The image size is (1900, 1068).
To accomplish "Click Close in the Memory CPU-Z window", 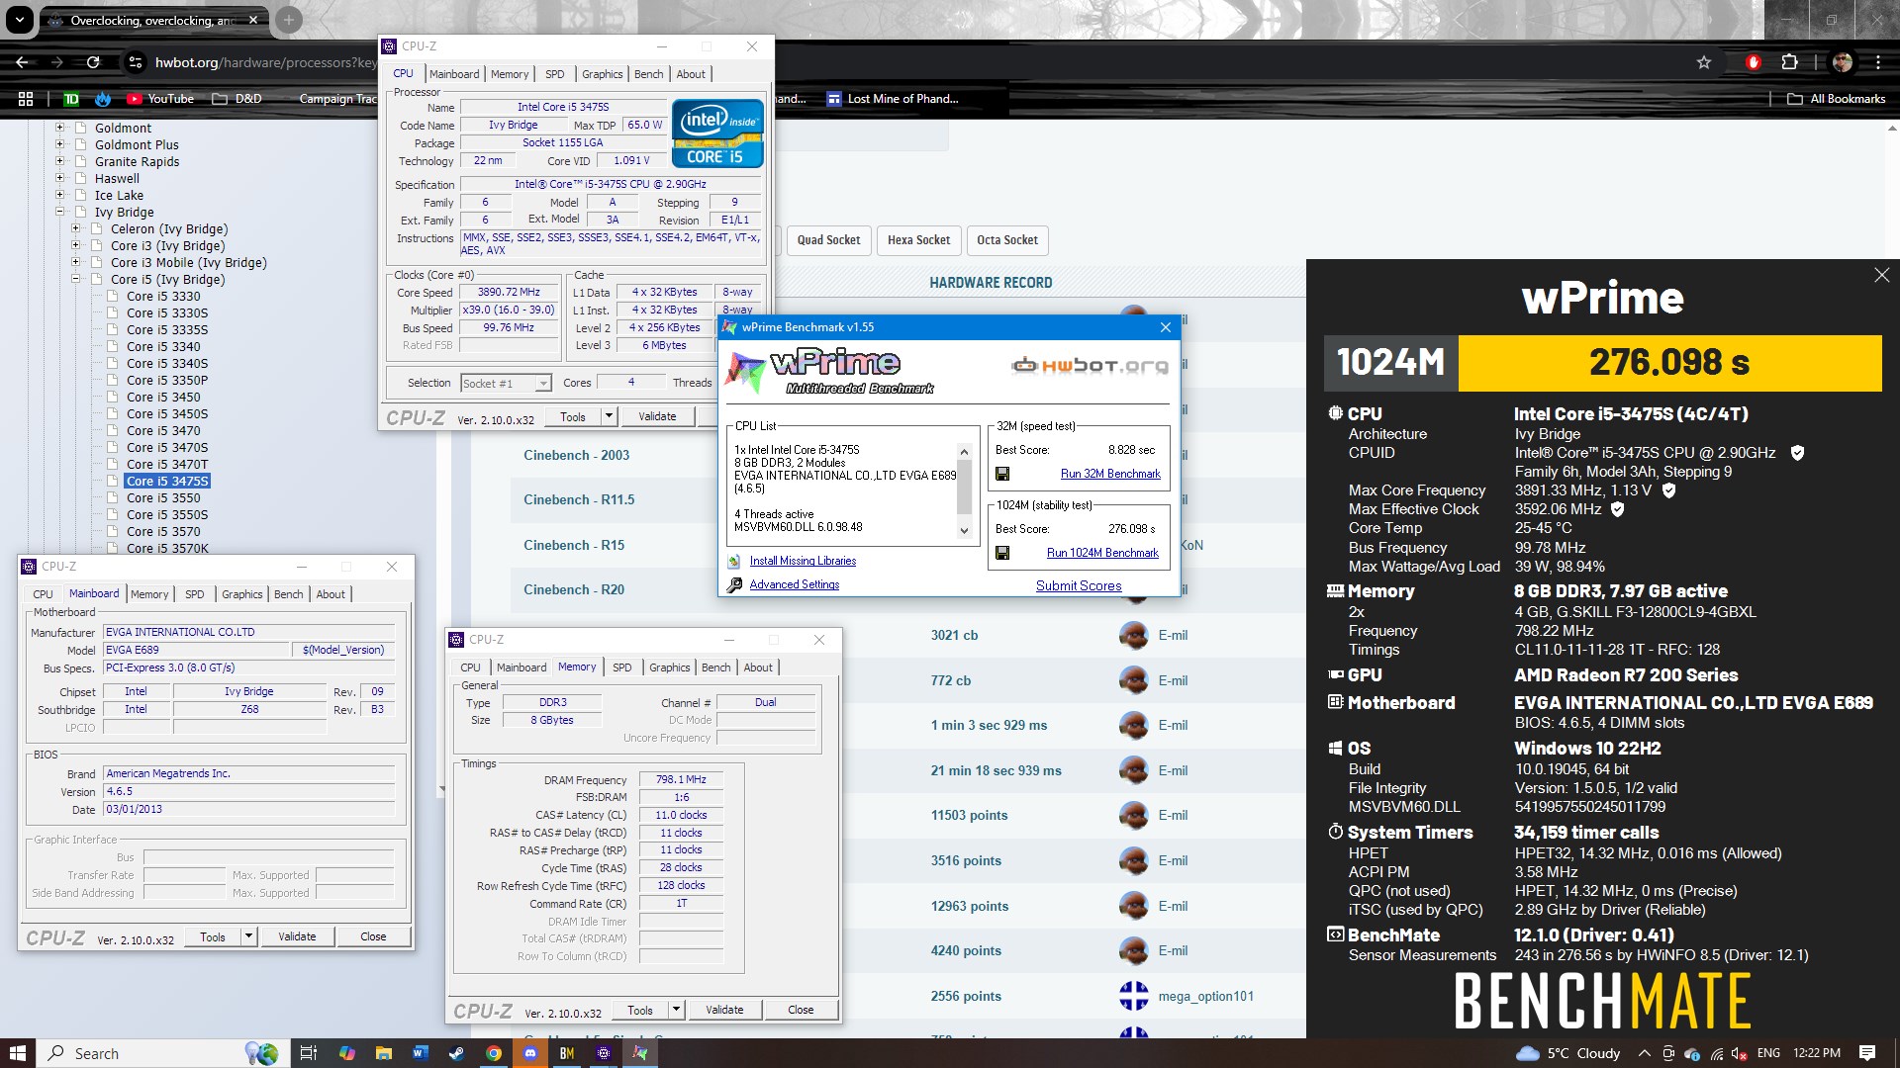I will 801,1010.
